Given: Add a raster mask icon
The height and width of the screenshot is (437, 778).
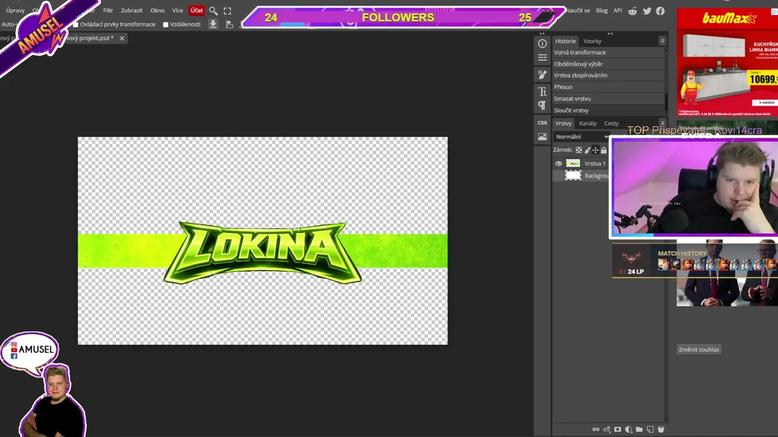Looking at the screenshot, I should [618, 430].
